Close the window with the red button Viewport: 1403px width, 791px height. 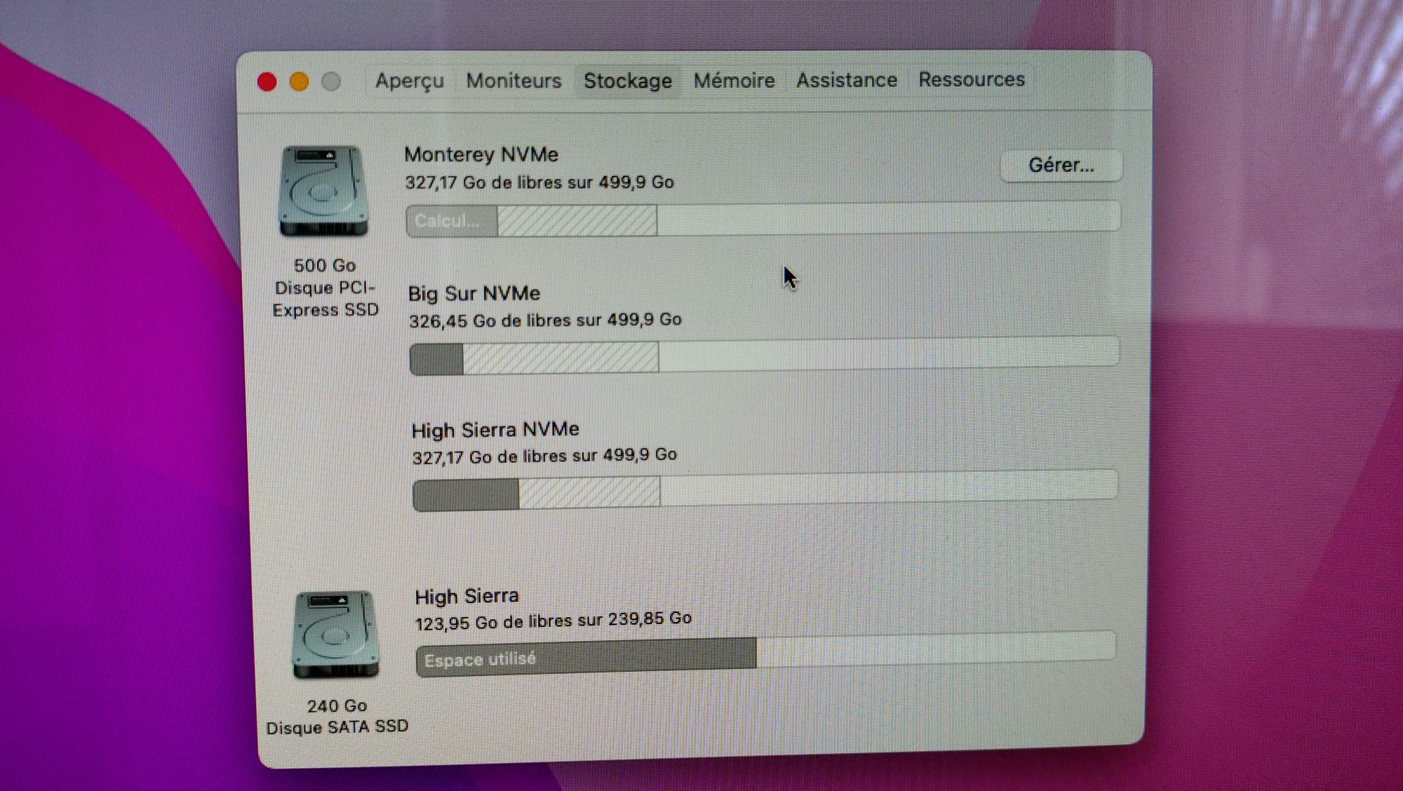click(x=267, y=82)
